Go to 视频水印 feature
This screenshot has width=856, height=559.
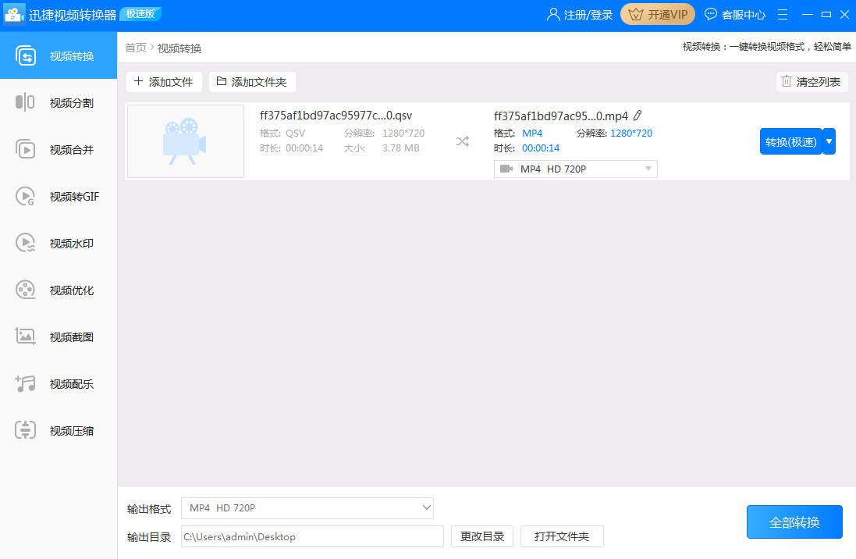click(59, 243)
